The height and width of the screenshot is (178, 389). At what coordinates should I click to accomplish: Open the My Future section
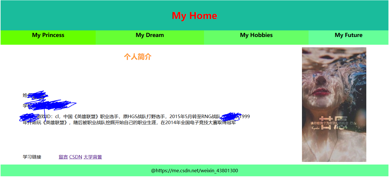point(348,35)
